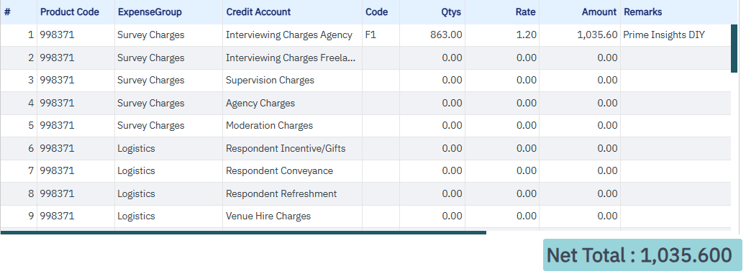The width and height of the screenshot is (746, 274).
Task: Select the Respondent Incentive/Gifts cell
Action: (292, 148)
